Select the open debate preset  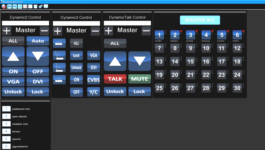(6, 116)
